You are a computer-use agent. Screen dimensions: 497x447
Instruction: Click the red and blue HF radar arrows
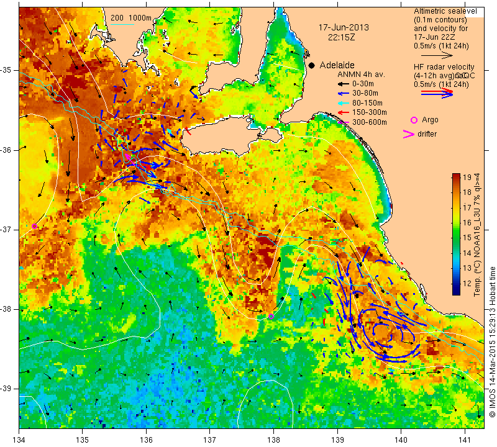pos(437,93)
